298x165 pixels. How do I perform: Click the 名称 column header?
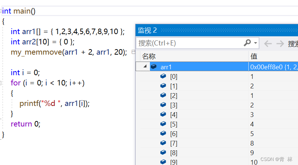click(x=148, y=56)
